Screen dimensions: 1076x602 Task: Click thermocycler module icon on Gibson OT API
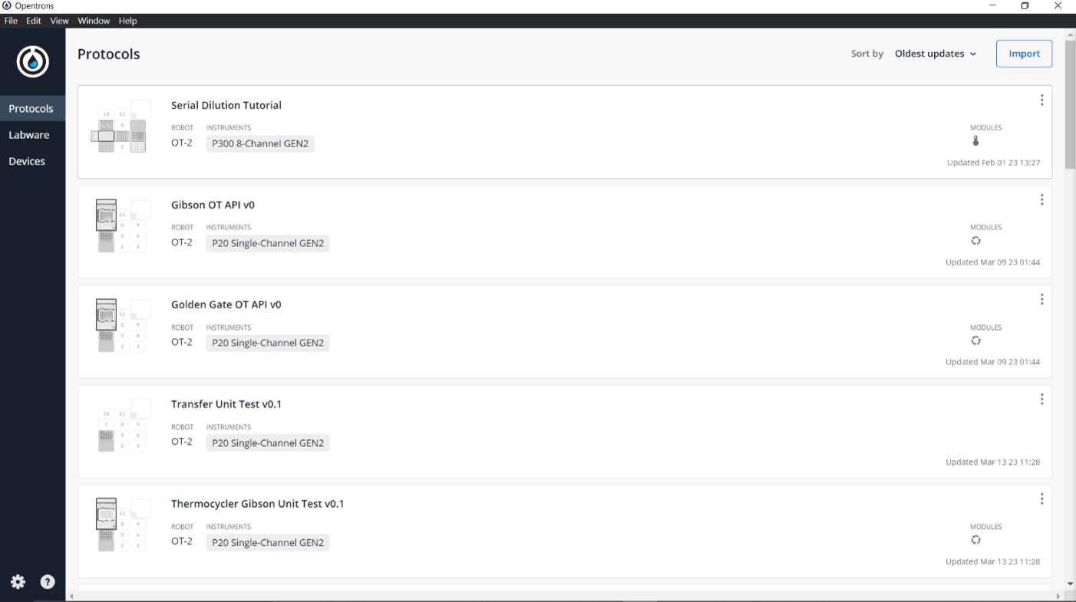975,241
